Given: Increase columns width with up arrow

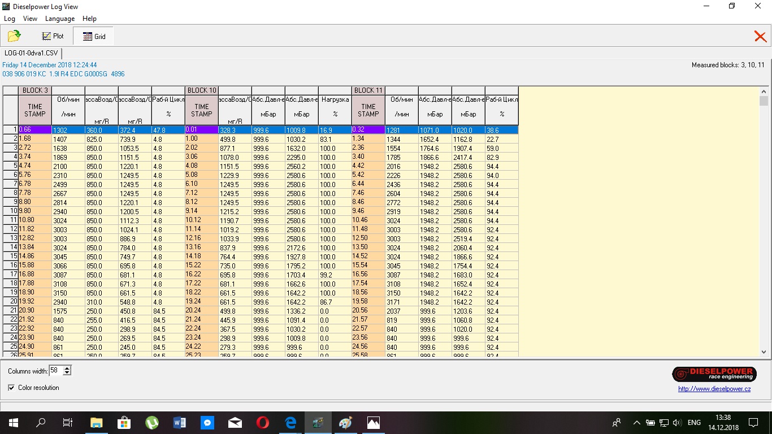Looking at the screenshot, I should tap(67, 368).
